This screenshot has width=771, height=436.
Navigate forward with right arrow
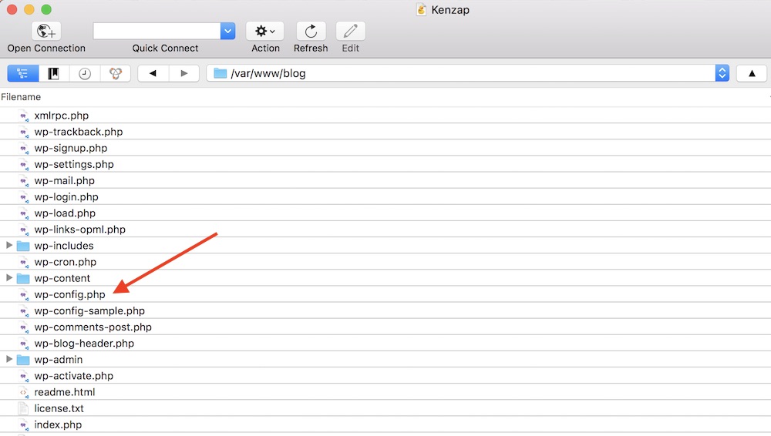[184, 73]
